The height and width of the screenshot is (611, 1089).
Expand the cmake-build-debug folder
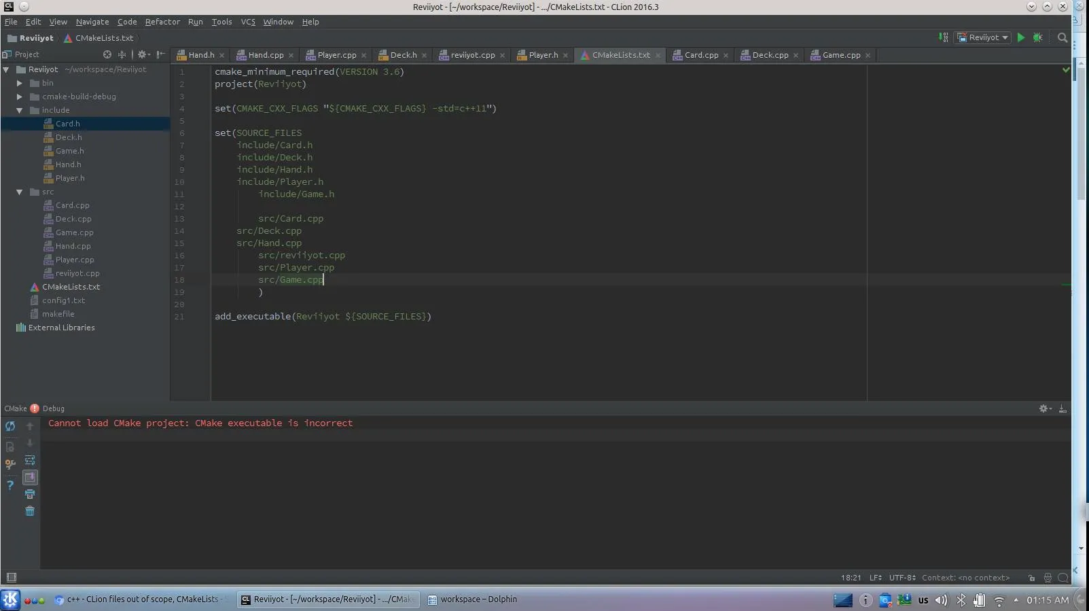(20, 97)
